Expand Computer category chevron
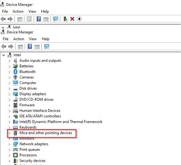This screenshot has width=181, height=165. (10, 83)
